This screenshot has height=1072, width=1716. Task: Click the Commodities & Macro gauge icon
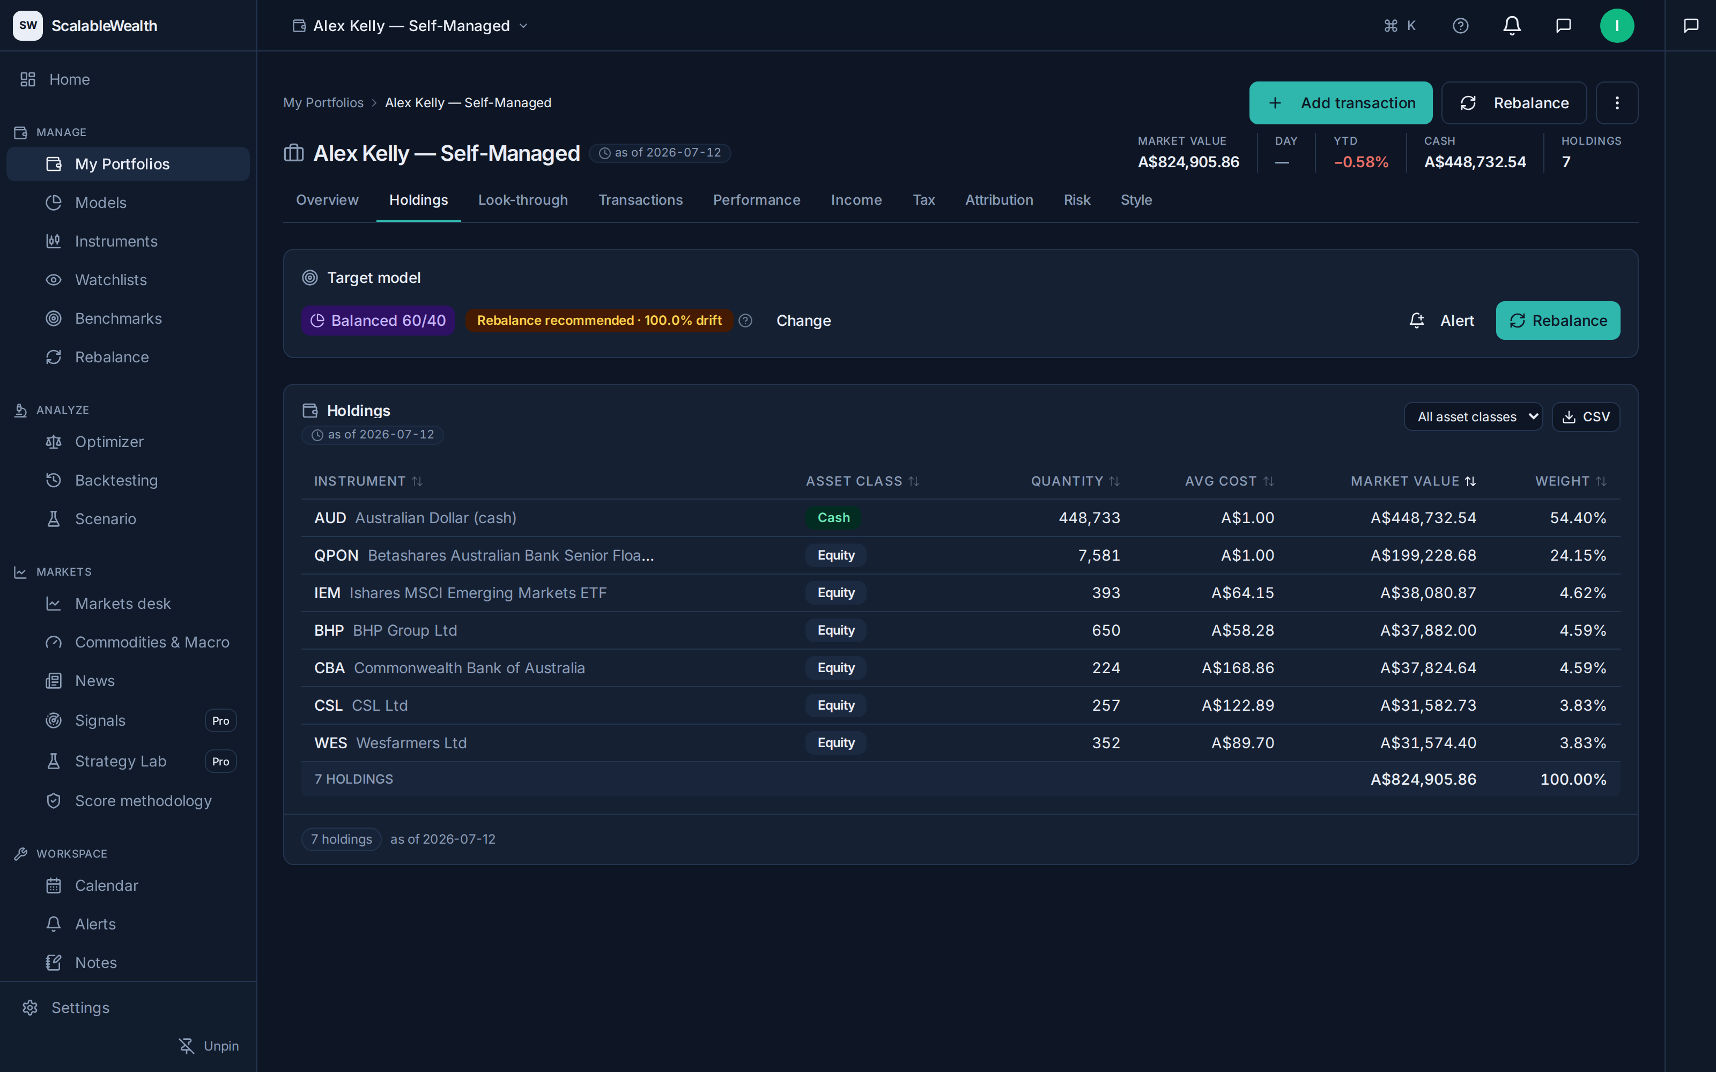click(x=54, y=642)
